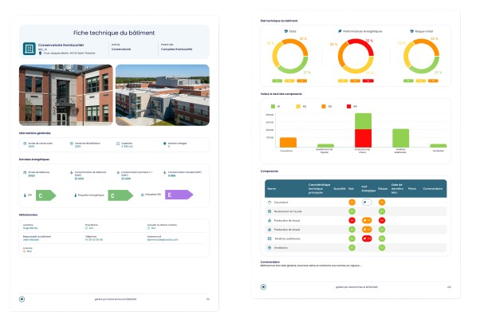Viewport: 480px width, 331px height.
Task: Click the Fenêtres extérieures row icon
Action: 269,238
